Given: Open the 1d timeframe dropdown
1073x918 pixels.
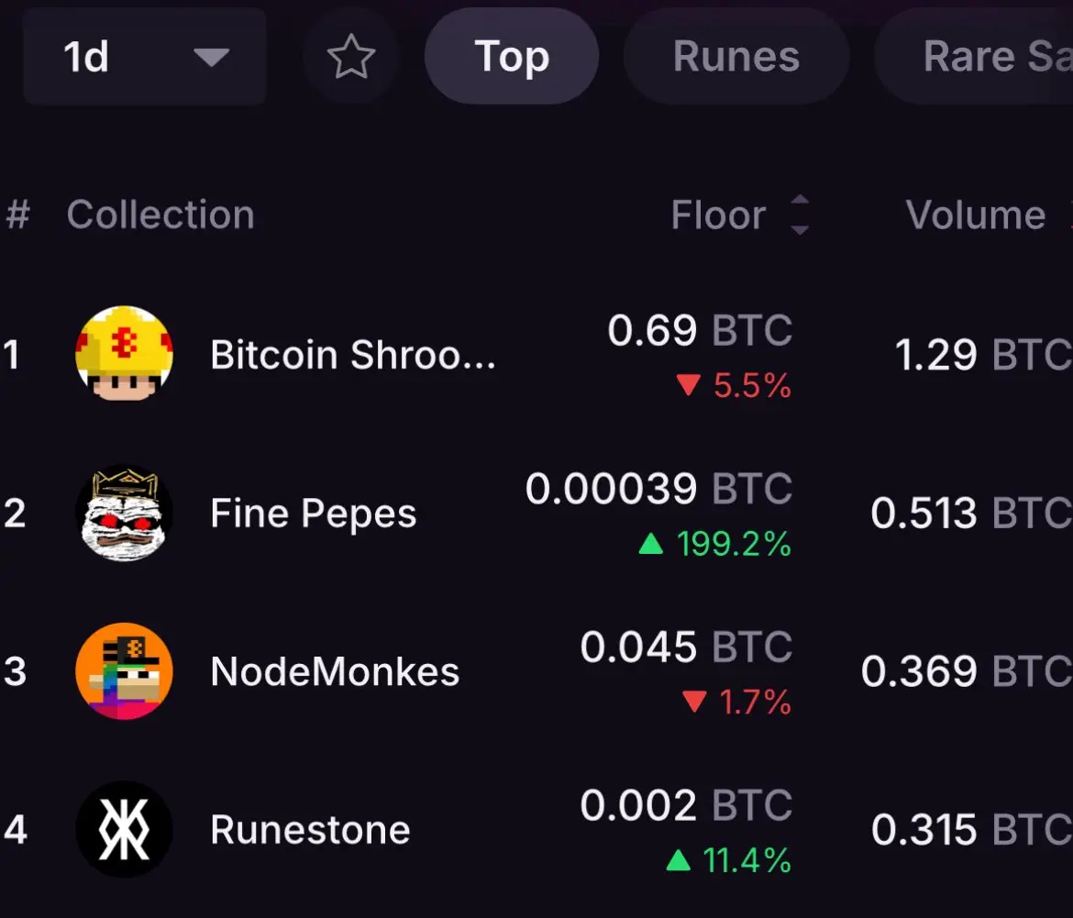Looking at the screenshot, I should click(x=144, y=56).
